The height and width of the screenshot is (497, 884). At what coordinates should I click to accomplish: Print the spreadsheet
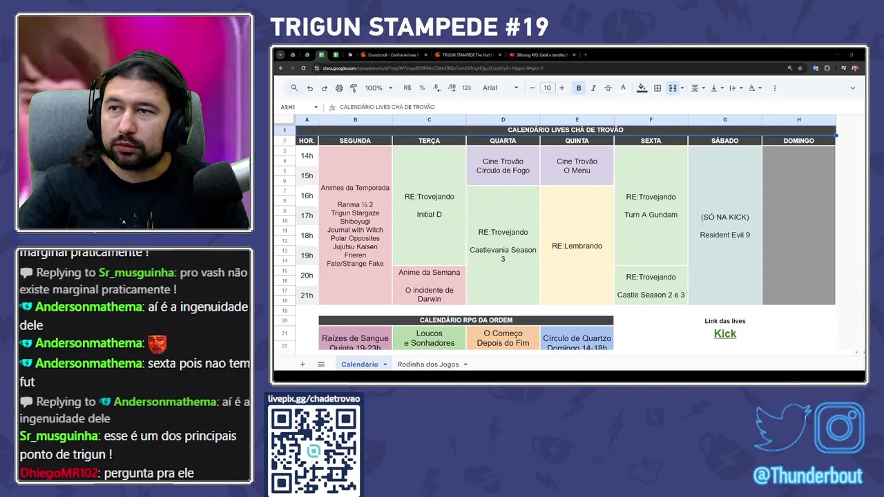pyautogui.click(x=339, y=88)
